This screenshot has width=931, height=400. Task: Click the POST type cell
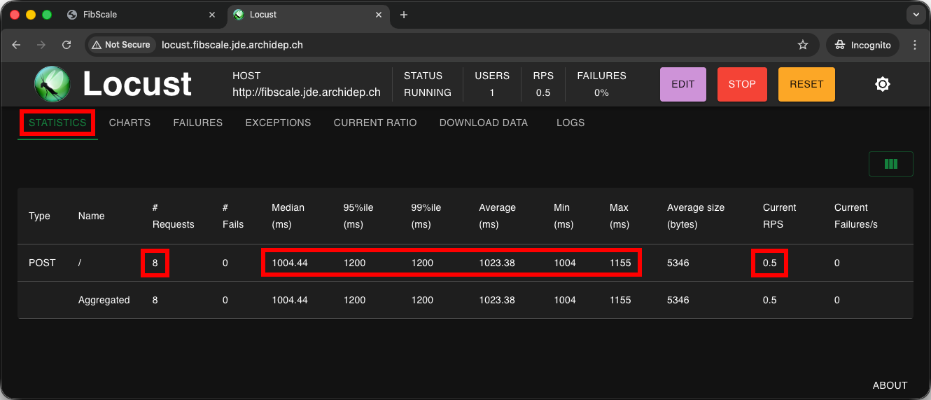(42, 263)
